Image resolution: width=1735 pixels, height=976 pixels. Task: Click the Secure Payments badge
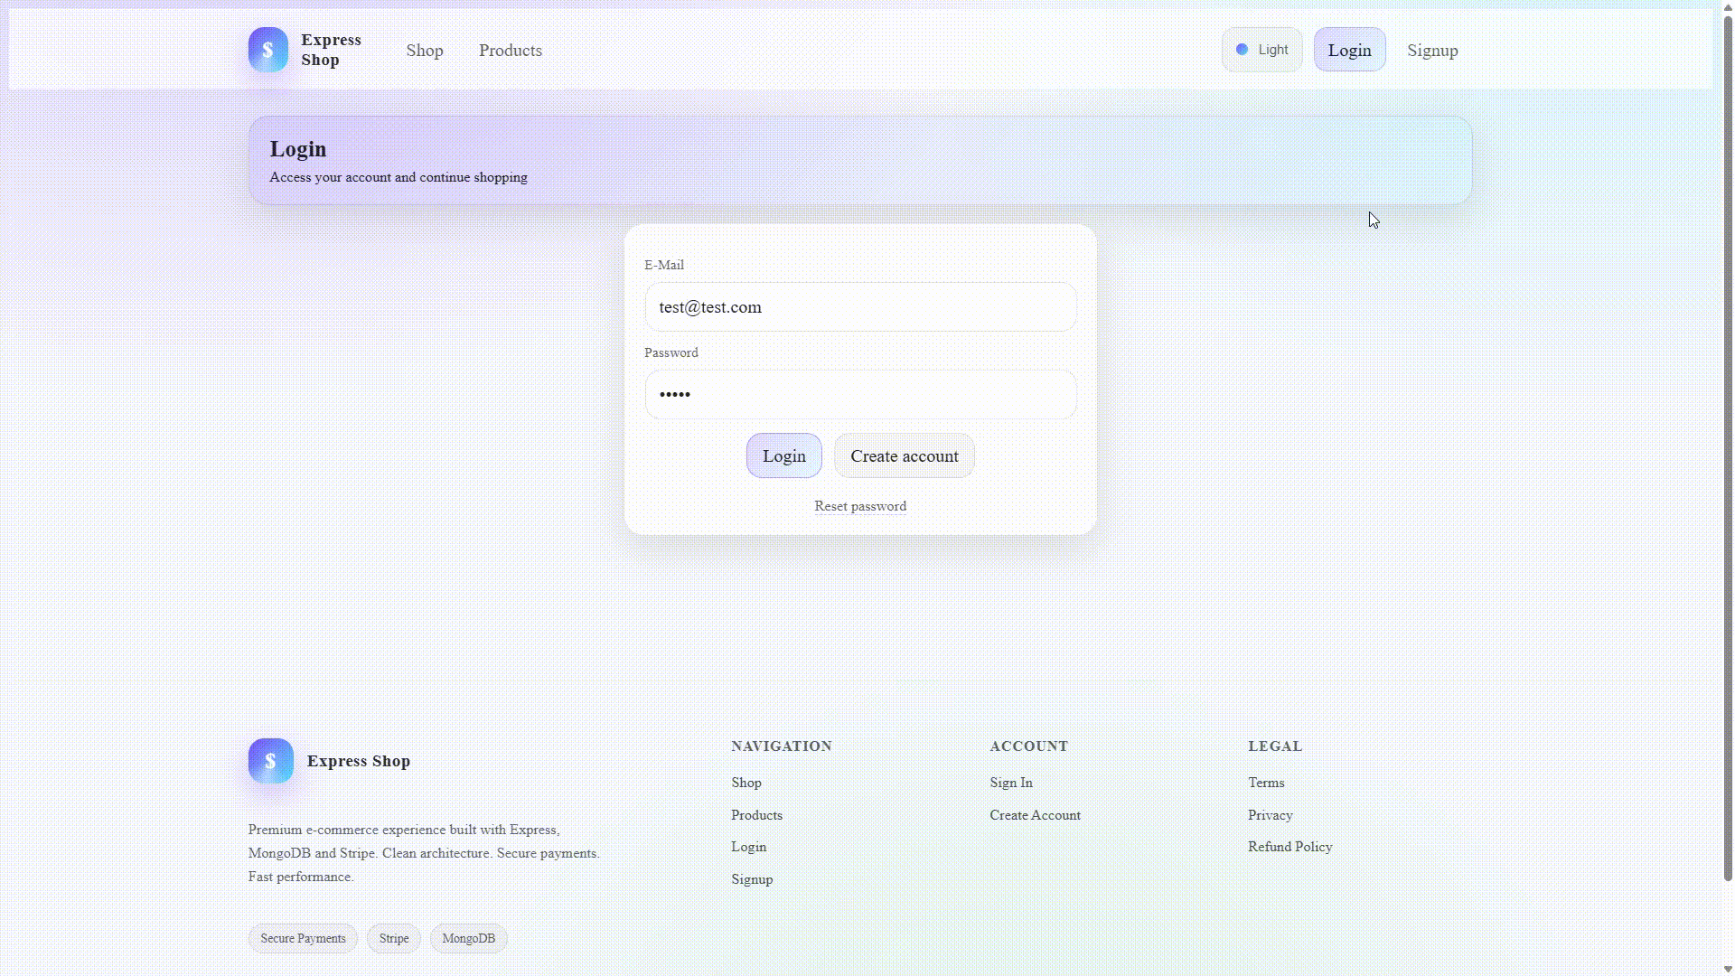point(303,938)
